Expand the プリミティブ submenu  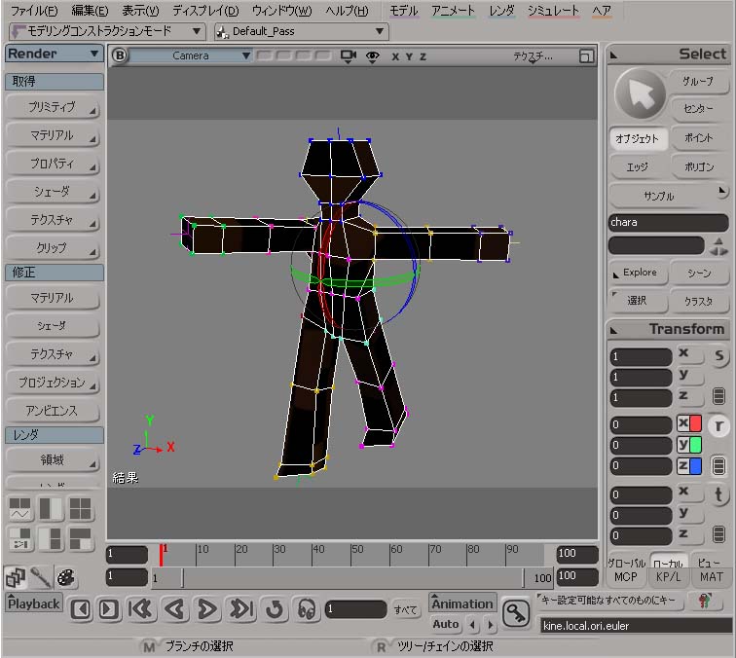click(53, 107)
